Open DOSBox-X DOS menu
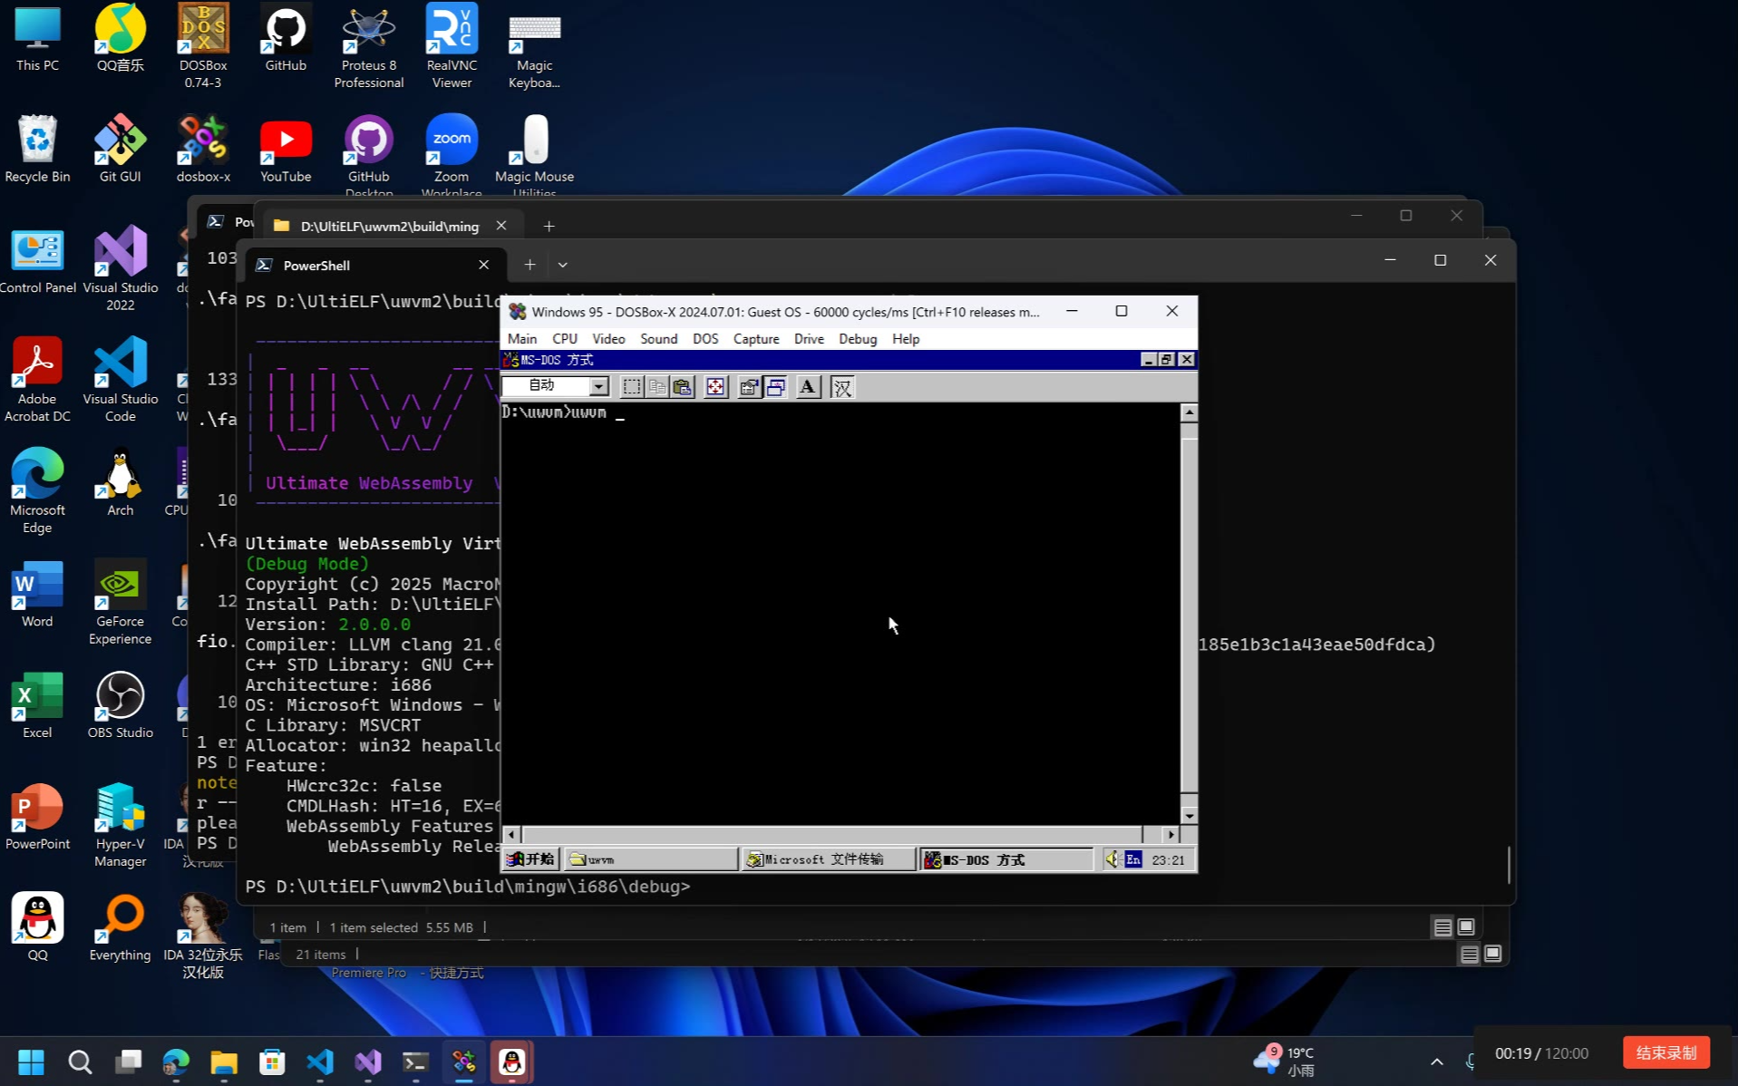 pyautogui.click(x=705, y=339)
